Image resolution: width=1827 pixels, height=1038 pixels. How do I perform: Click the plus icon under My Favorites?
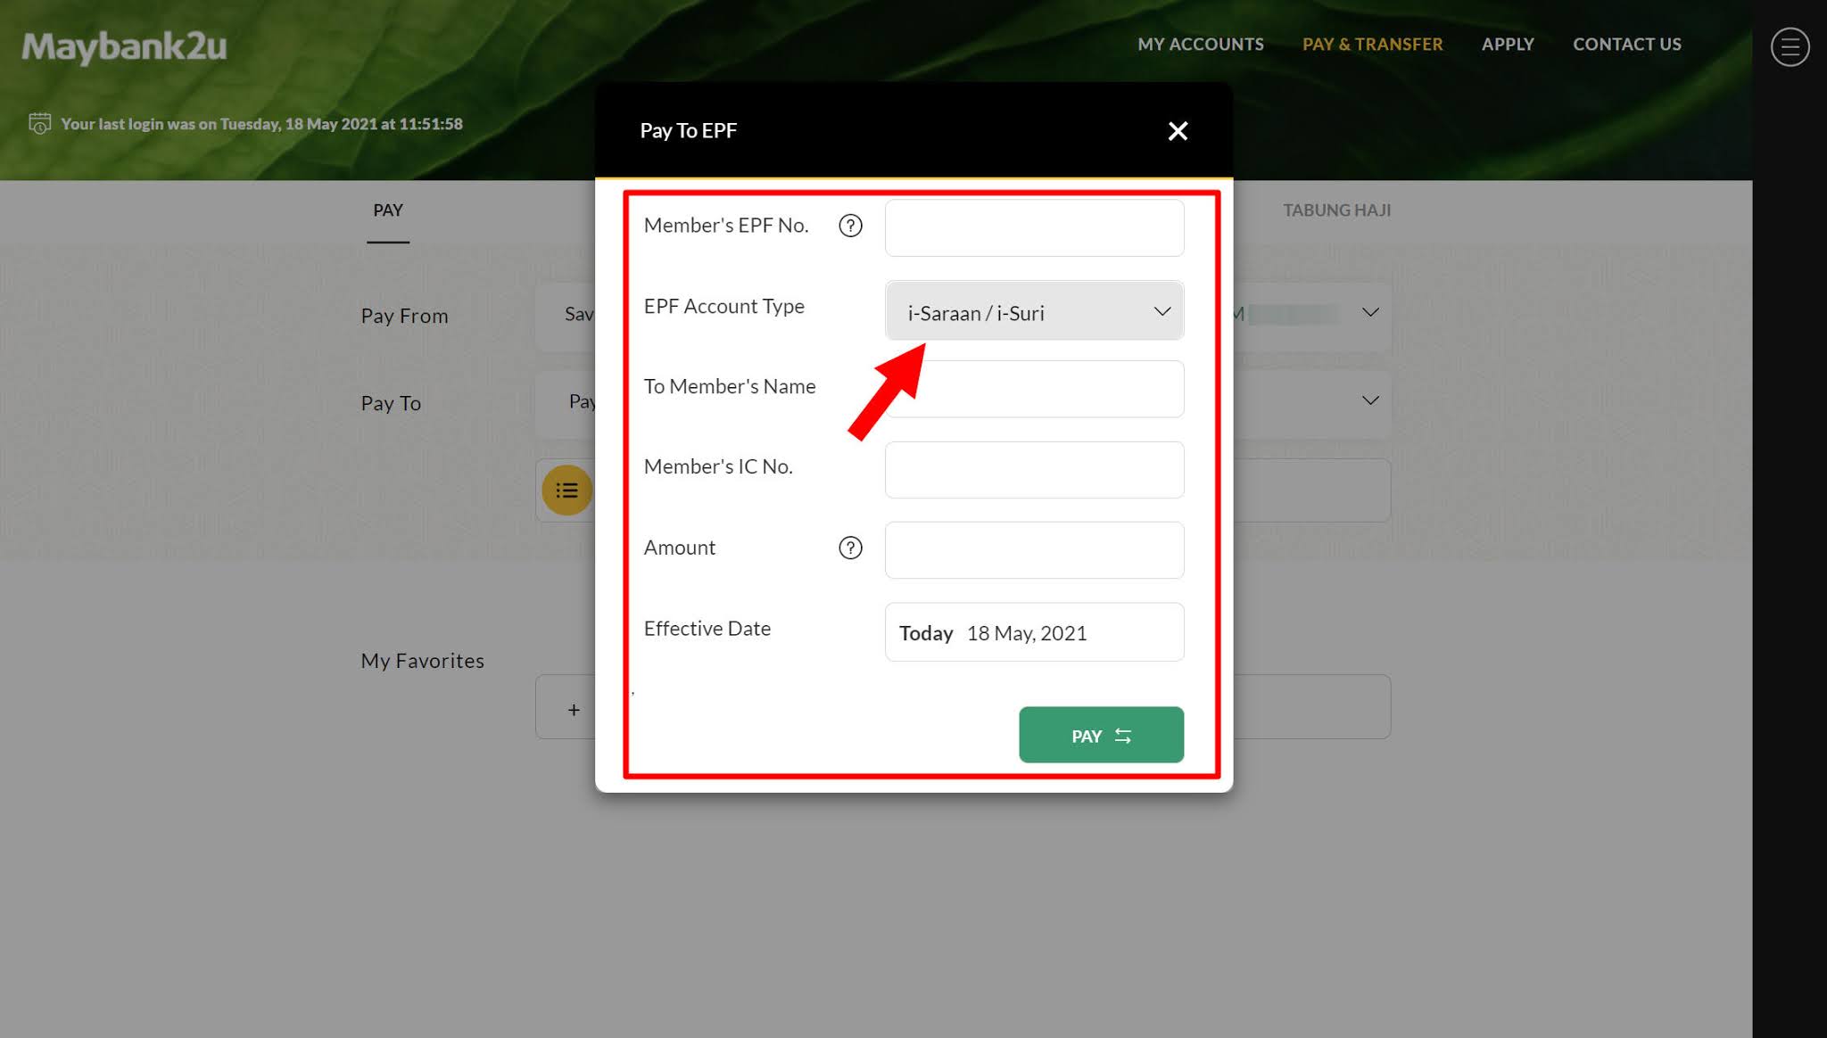pos(574,710)
